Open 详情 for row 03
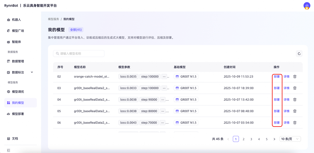The image size is (314, 153). tap(287, 88)
